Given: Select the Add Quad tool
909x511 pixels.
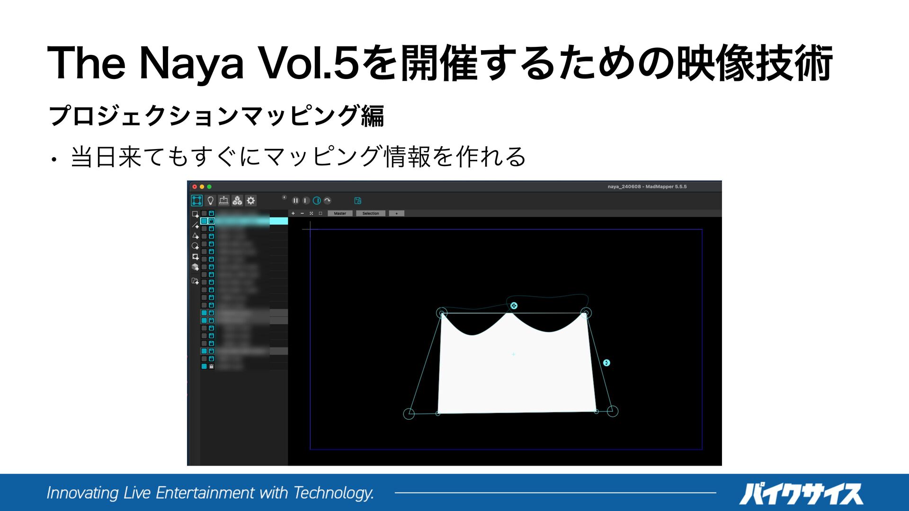Looking at the screenshot, I should 195,214.
